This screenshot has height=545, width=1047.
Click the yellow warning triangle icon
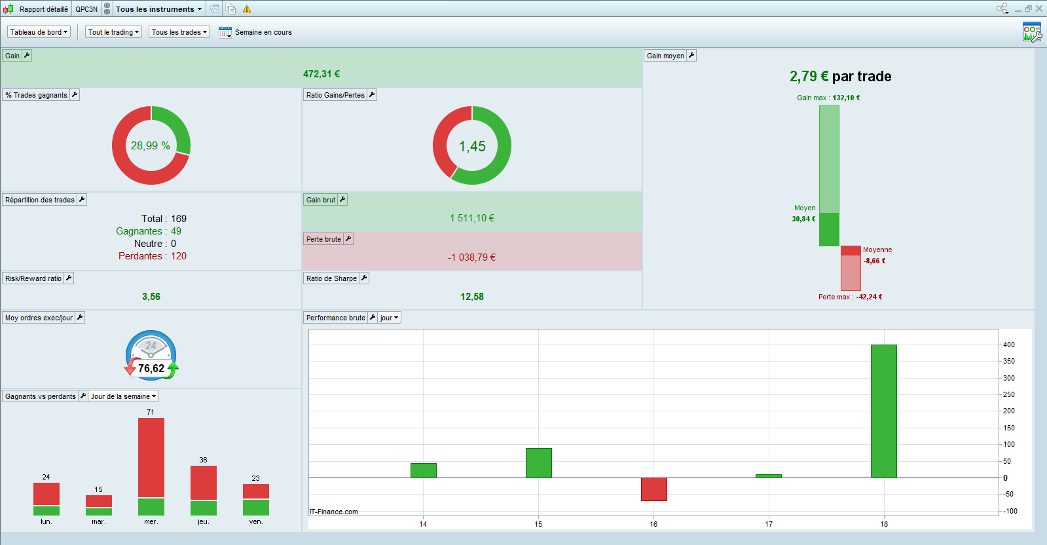pos(247,9)
